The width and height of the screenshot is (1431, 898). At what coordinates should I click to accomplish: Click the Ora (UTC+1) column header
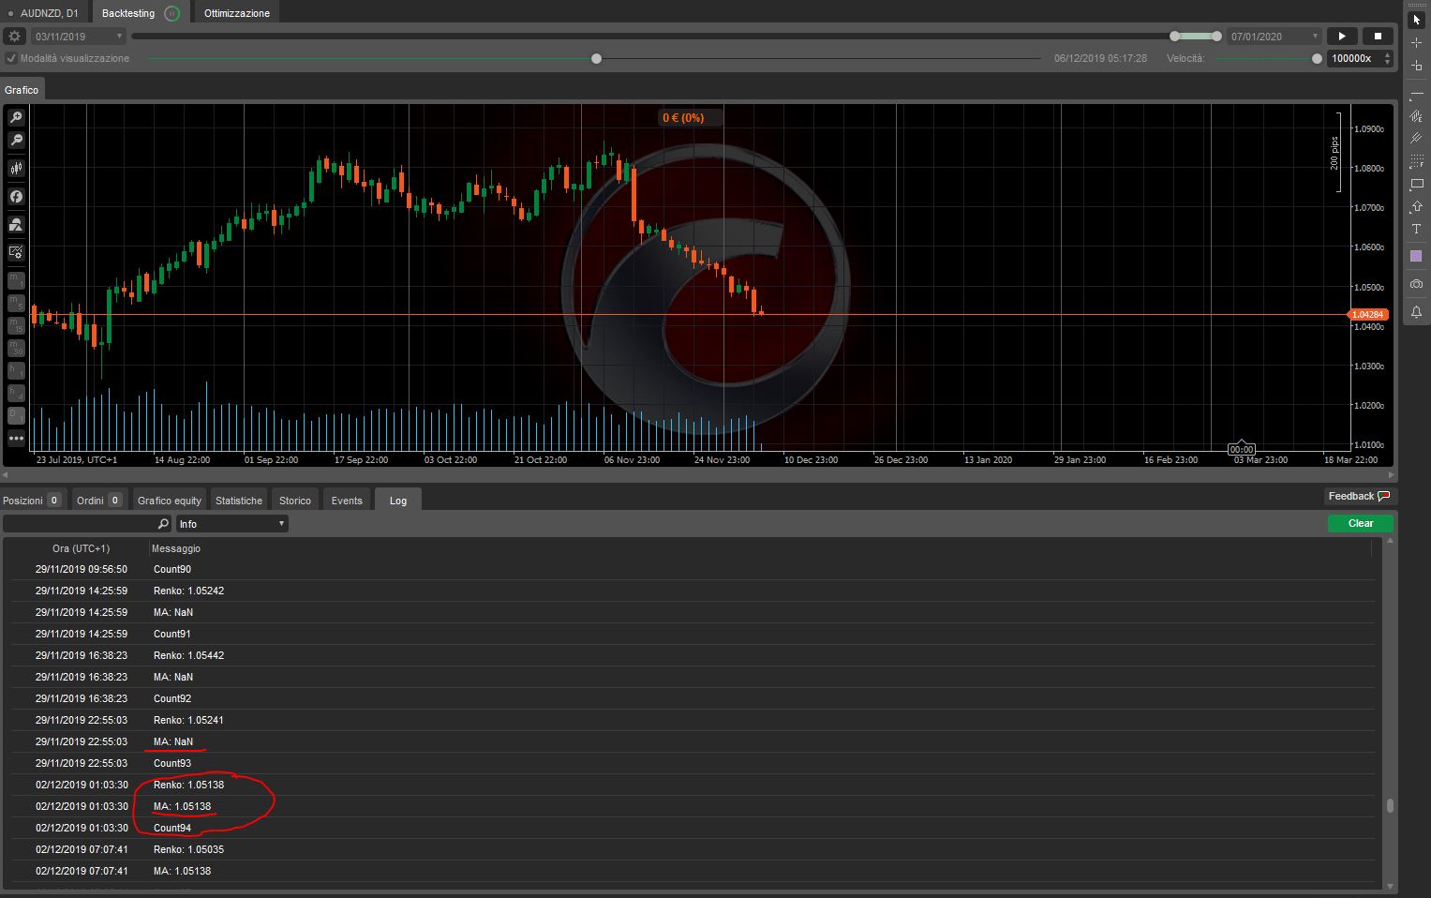coord(81,548)
